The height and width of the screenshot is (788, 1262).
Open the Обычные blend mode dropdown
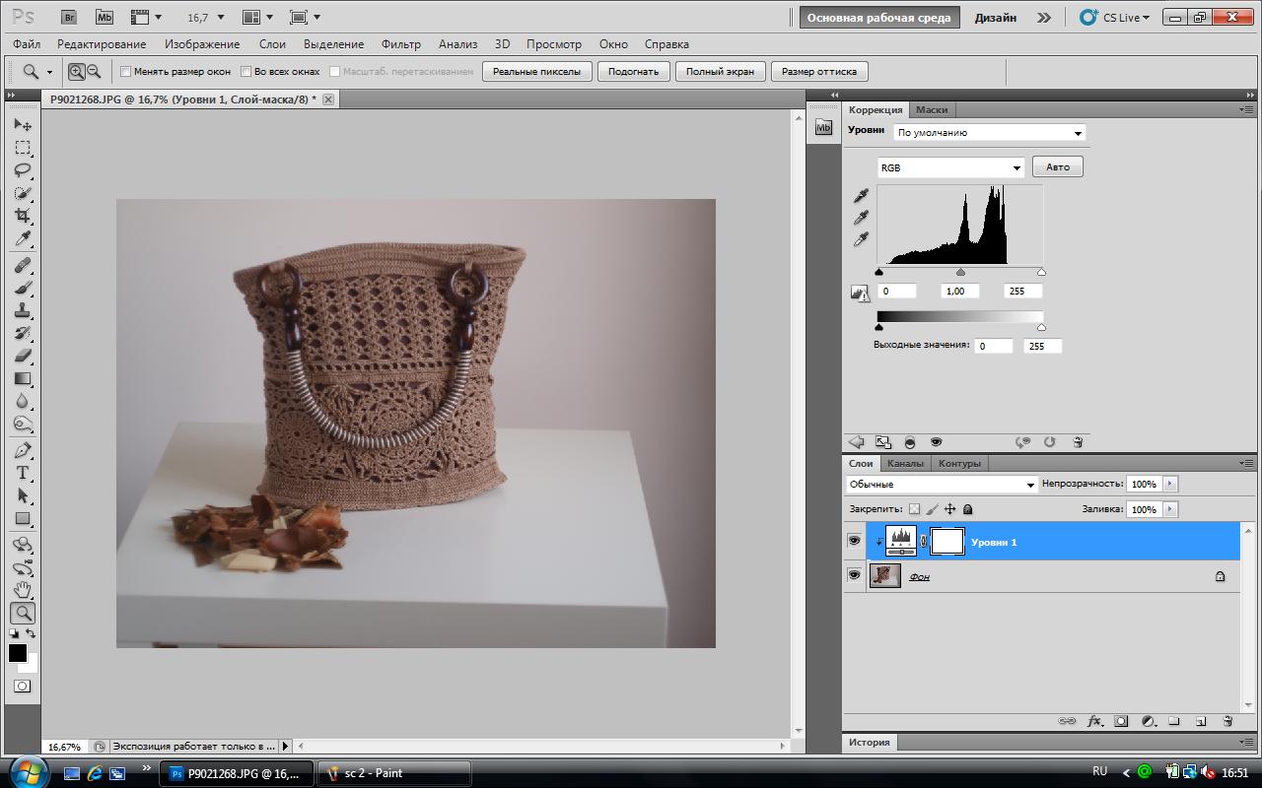[x=942, y=485]
